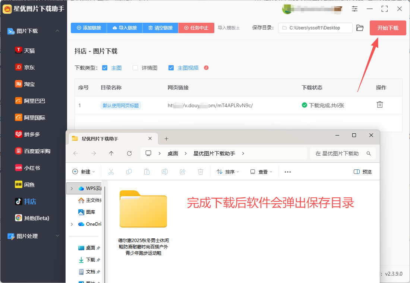This screenshot has width=410, height=283.
Task: Open 百度爱采购 entry
Action: click(x=33, y=151)
